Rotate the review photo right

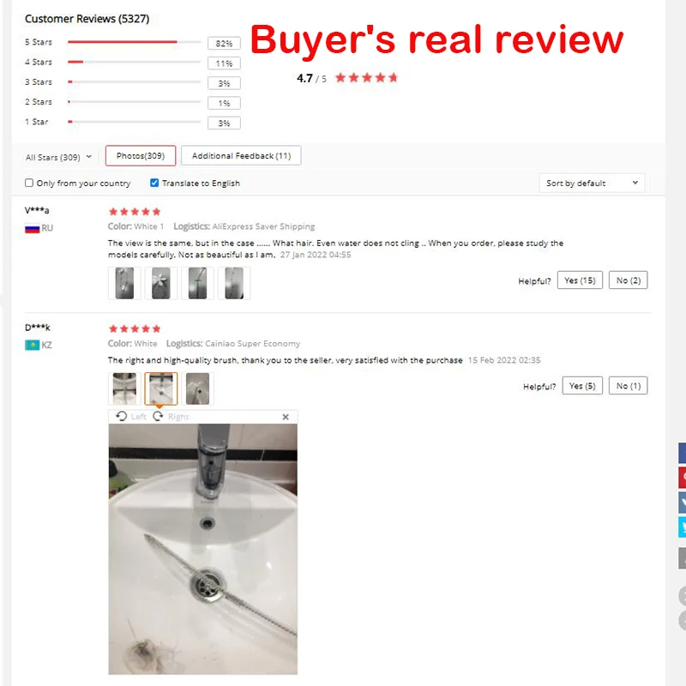tap(171, 417)
